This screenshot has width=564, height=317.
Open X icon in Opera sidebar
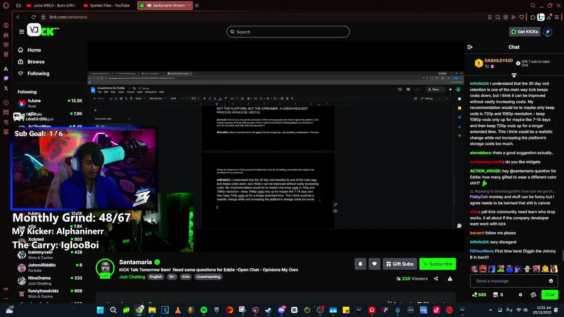6,88
